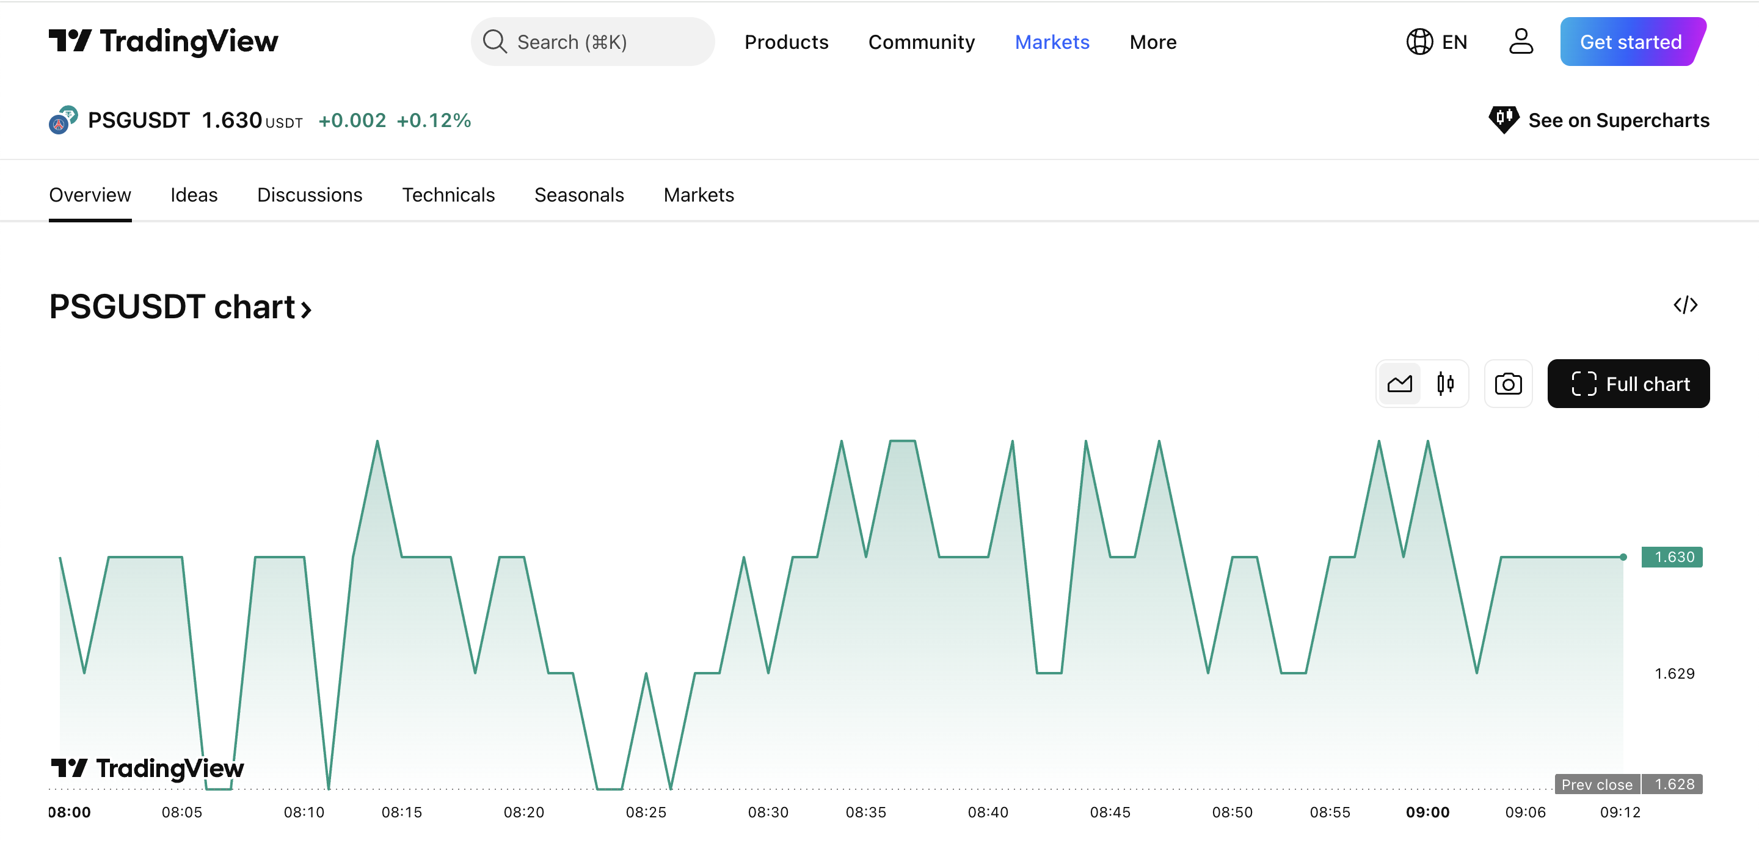Open the Community menu
The image size is (1759, 843).
tap(921, 42)
